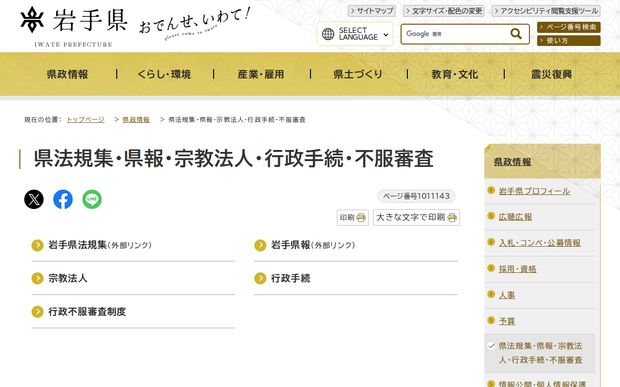Click arrow icon beside 岩手県報
The image size is (620, 387).
261,245
